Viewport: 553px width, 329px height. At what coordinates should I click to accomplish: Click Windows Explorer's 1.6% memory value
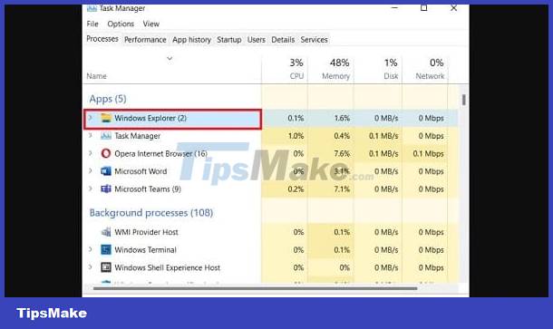pyautogui.click(x=342, y=118)
